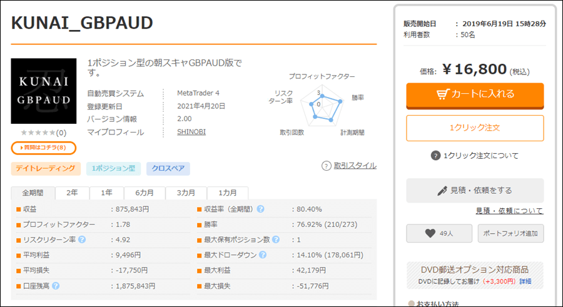Open the 詳細 link for DVD option
The width and height of the screenshot is (563, 307).
(x=525, y=281)
